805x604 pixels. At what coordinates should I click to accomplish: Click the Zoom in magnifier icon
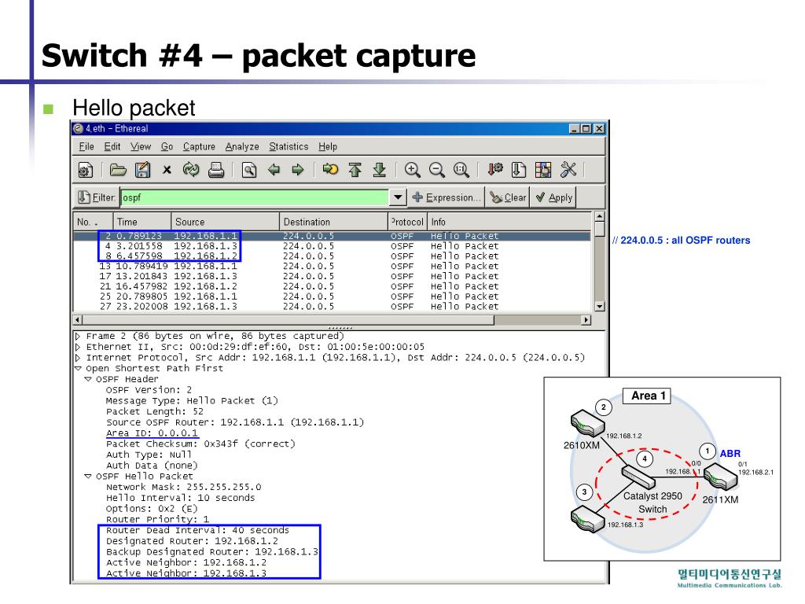[412, 170]
